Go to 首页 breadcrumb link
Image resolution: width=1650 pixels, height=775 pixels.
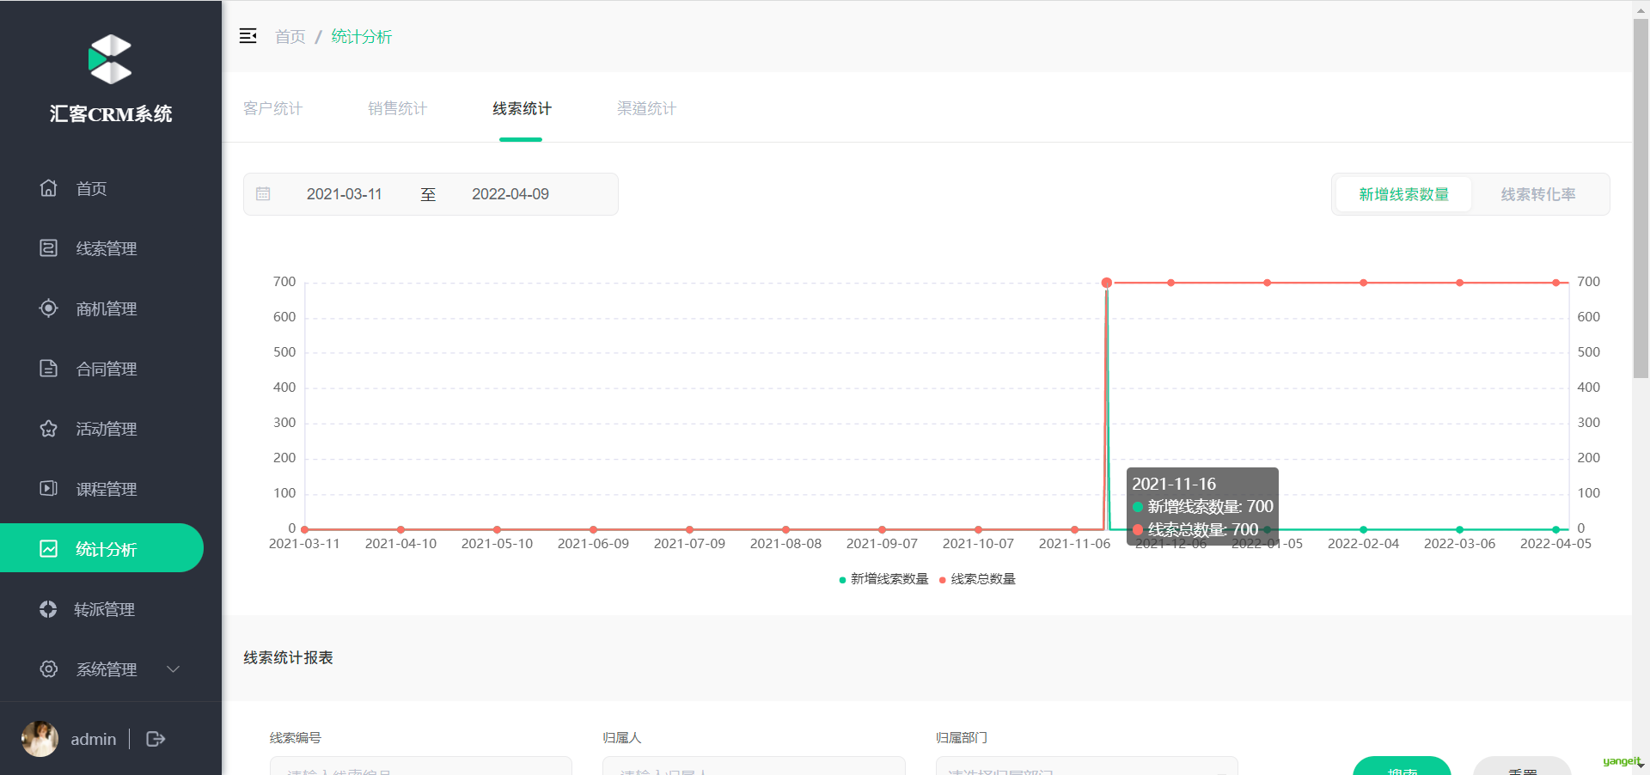[x=290, y=37]
